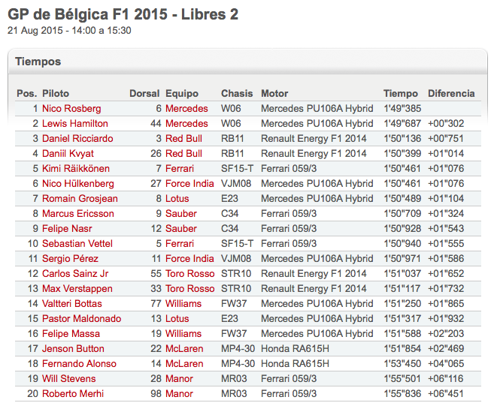The width and height of the screenshot is (491, 412).
Task: Open Roberto Merhi driver link
Action: (73, 393)
